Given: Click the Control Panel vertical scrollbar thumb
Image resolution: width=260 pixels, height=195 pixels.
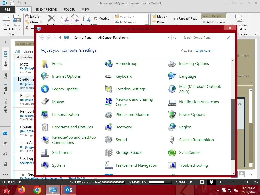Looking at the screenshot, I should [x=233, y=129].
